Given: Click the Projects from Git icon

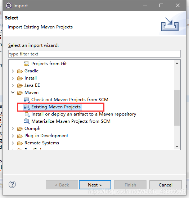Looking at the screenshot, I should tap(26, 64).
